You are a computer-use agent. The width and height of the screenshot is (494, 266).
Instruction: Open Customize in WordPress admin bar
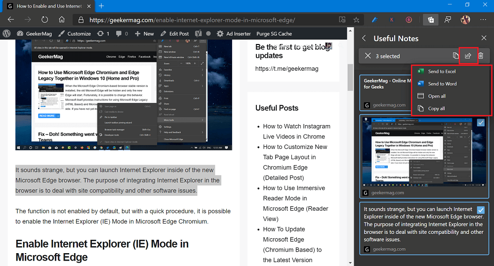tap(75, 34)
